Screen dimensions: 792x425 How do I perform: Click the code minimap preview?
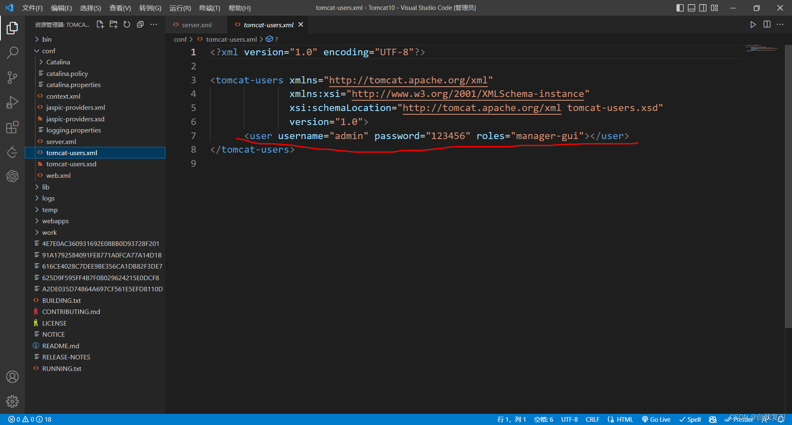coord(761,48)
